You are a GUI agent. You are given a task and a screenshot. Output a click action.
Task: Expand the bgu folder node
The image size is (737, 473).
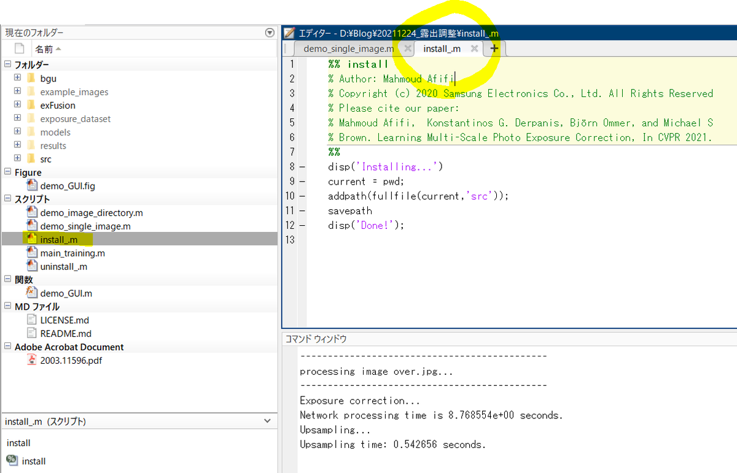click(x=17, y=78)
